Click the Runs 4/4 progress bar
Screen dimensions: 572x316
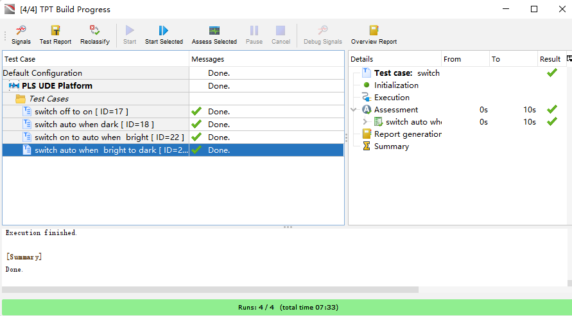point(286,307)
